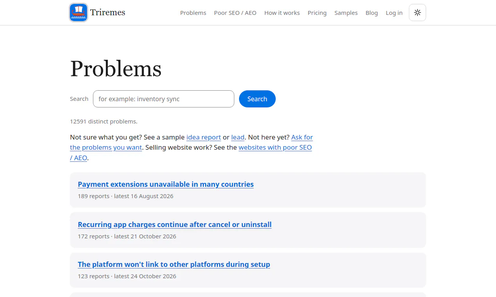The image size is (496, 297).
Task: Open the Problems nav item
Action: click(x=193, y=13)
